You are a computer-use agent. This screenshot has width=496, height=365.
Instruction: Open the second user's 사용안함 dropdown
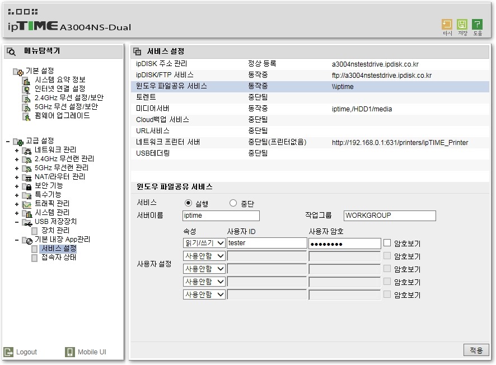point(204,256)
